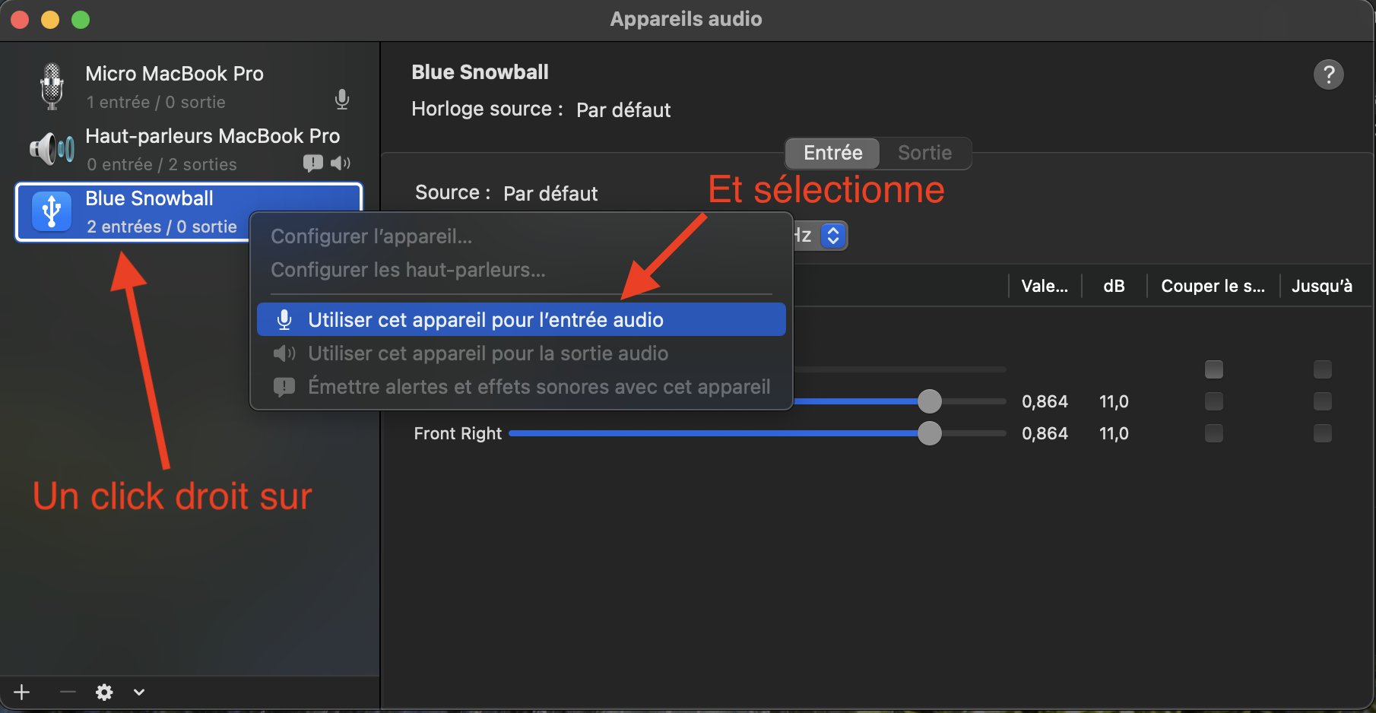This screenshot has height=713, width=1376.
Task: Click the alert sound badge on Haut-parleurs row
Action: (x=312, y=163)
